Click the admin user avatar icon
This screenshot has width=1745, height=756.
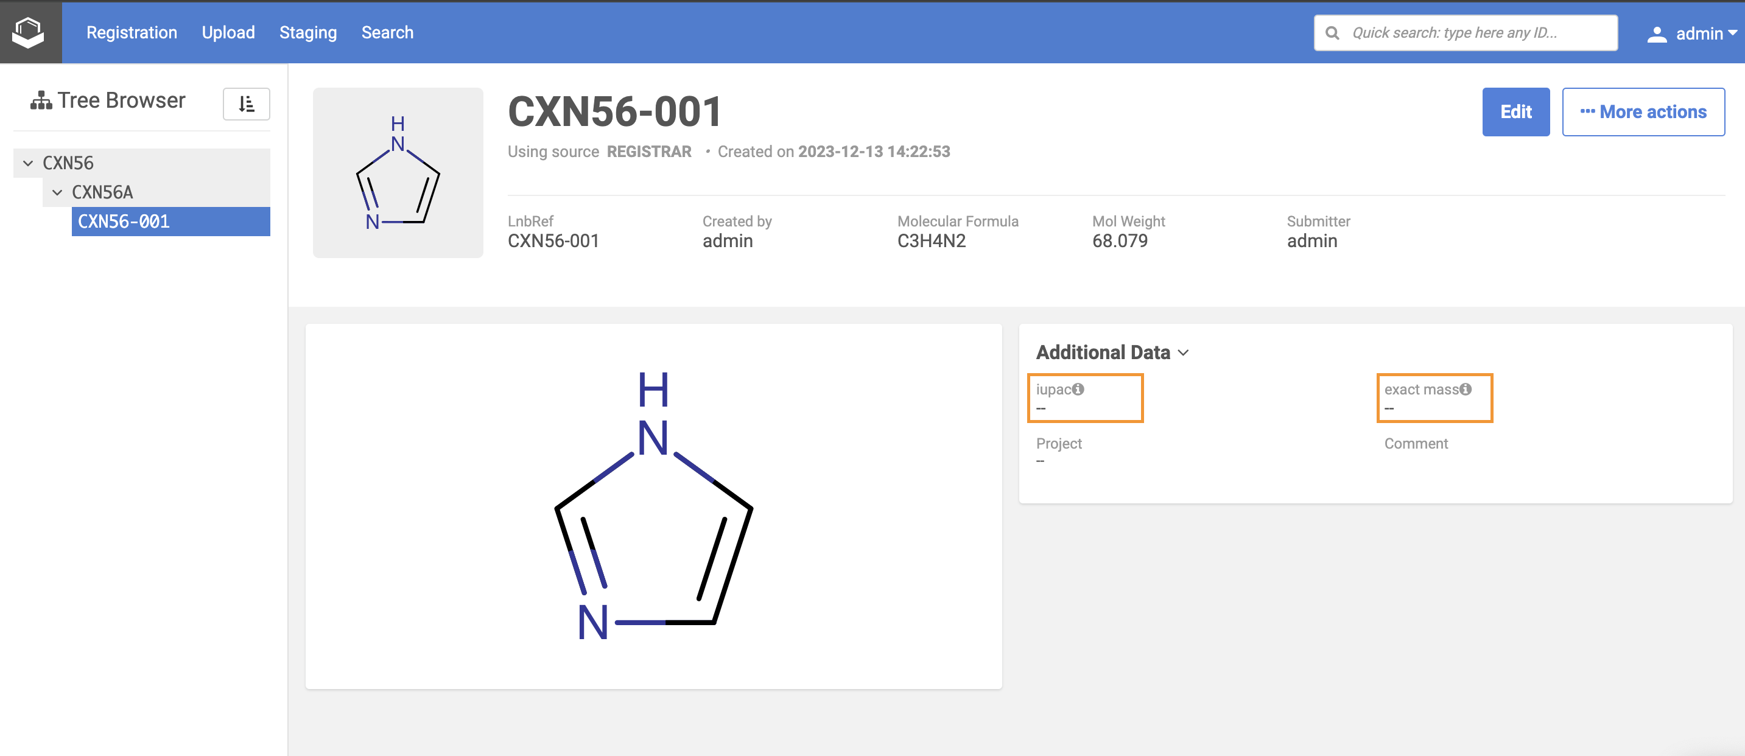(x=1656, y=34)
